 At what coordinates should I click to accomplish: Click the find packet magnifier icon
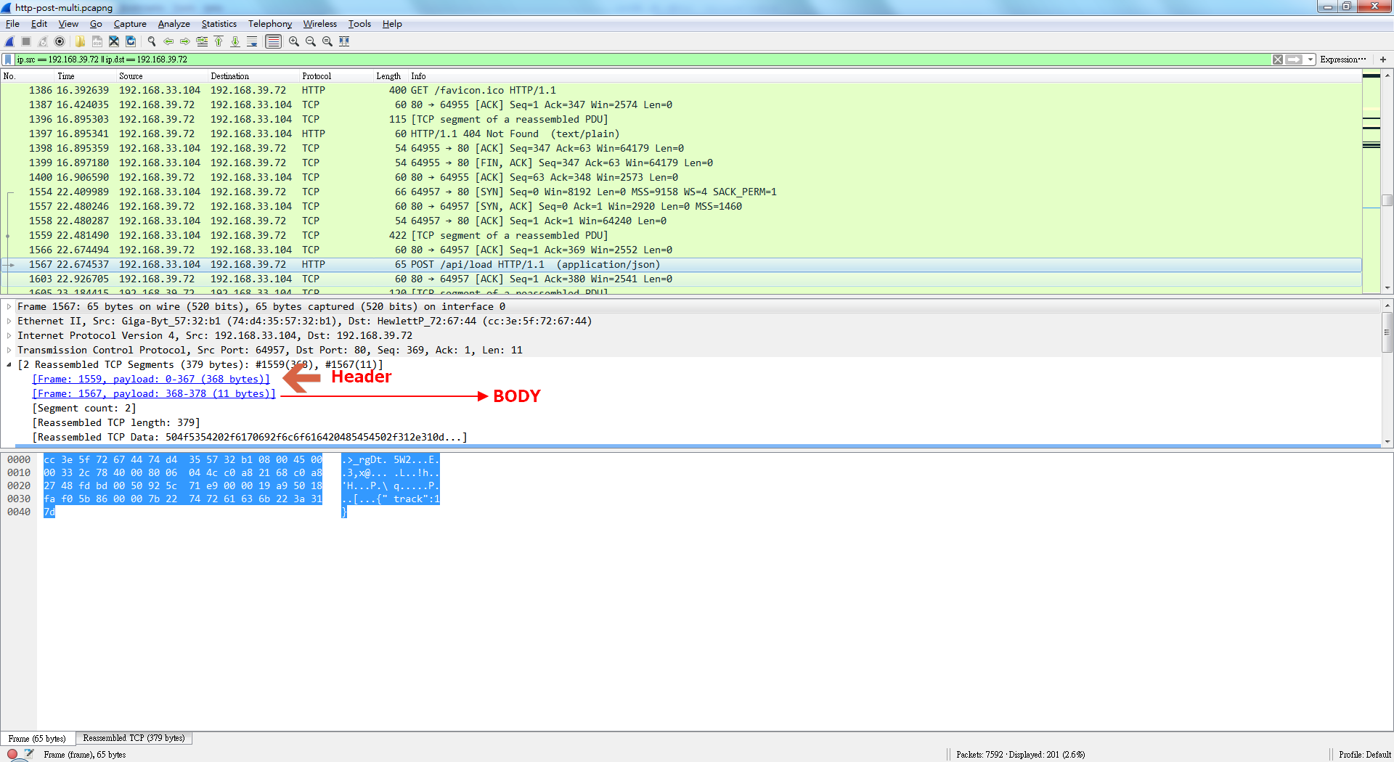152,41
